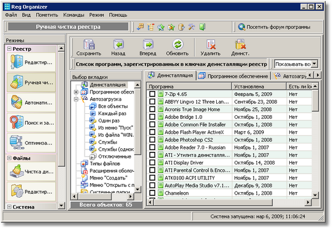Image resolution: width=332 pixels, height=229 pixels.
Task: Open the Оптимиза... sidebar mode
Action: (x=31, y=143)
